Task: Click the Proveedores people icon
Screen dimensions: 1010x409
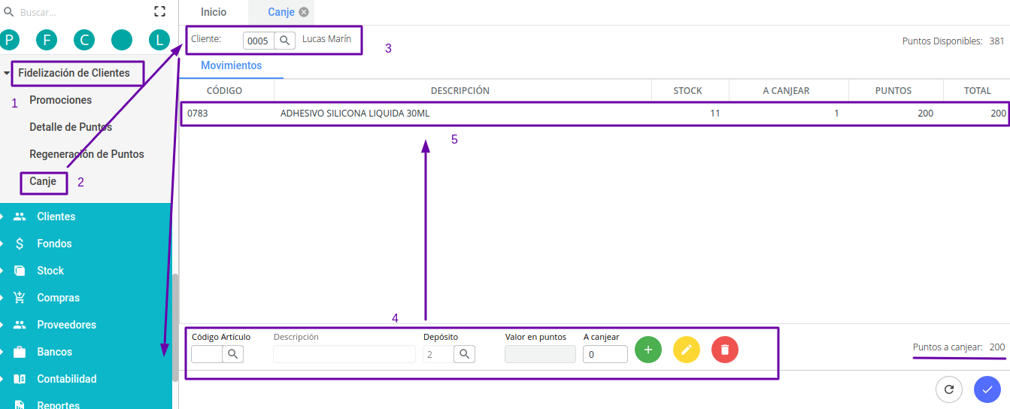Action: click(20, 325)
